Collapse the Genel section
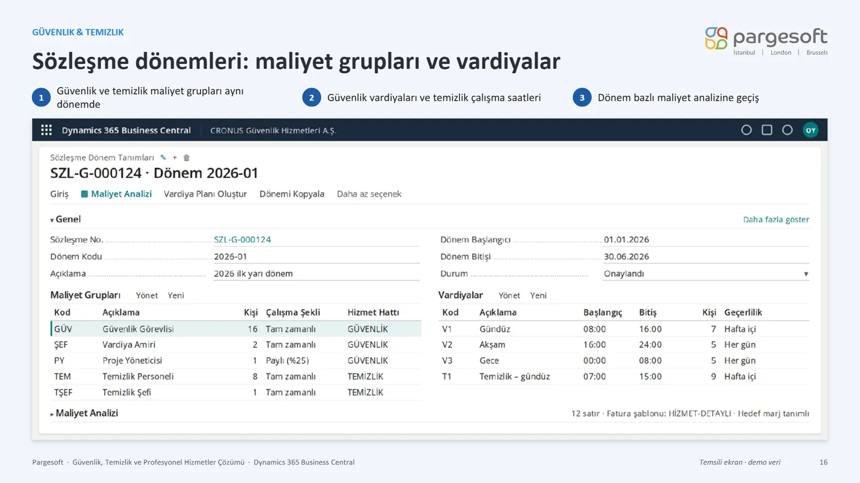Screen dimensions: 860x483 tap(52, 220)
